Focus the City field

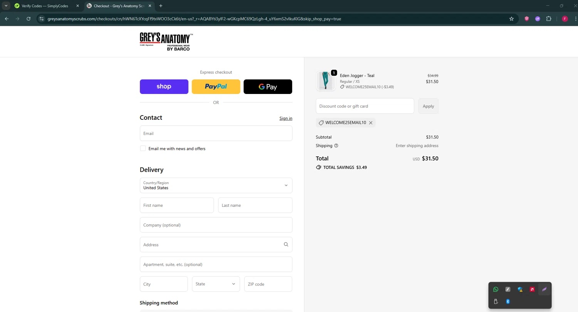[x=164, y=284]
